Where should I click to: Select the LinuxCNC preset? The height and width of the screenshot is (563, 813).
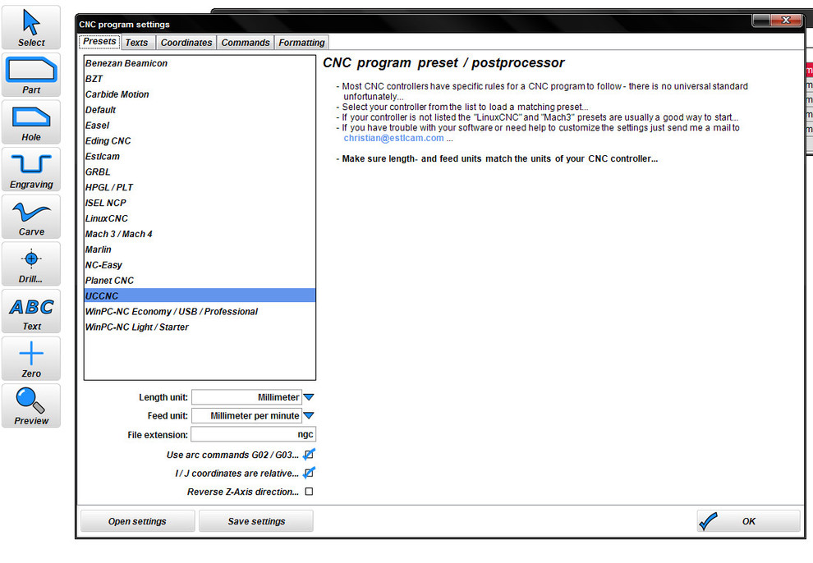tap(200, 218)
